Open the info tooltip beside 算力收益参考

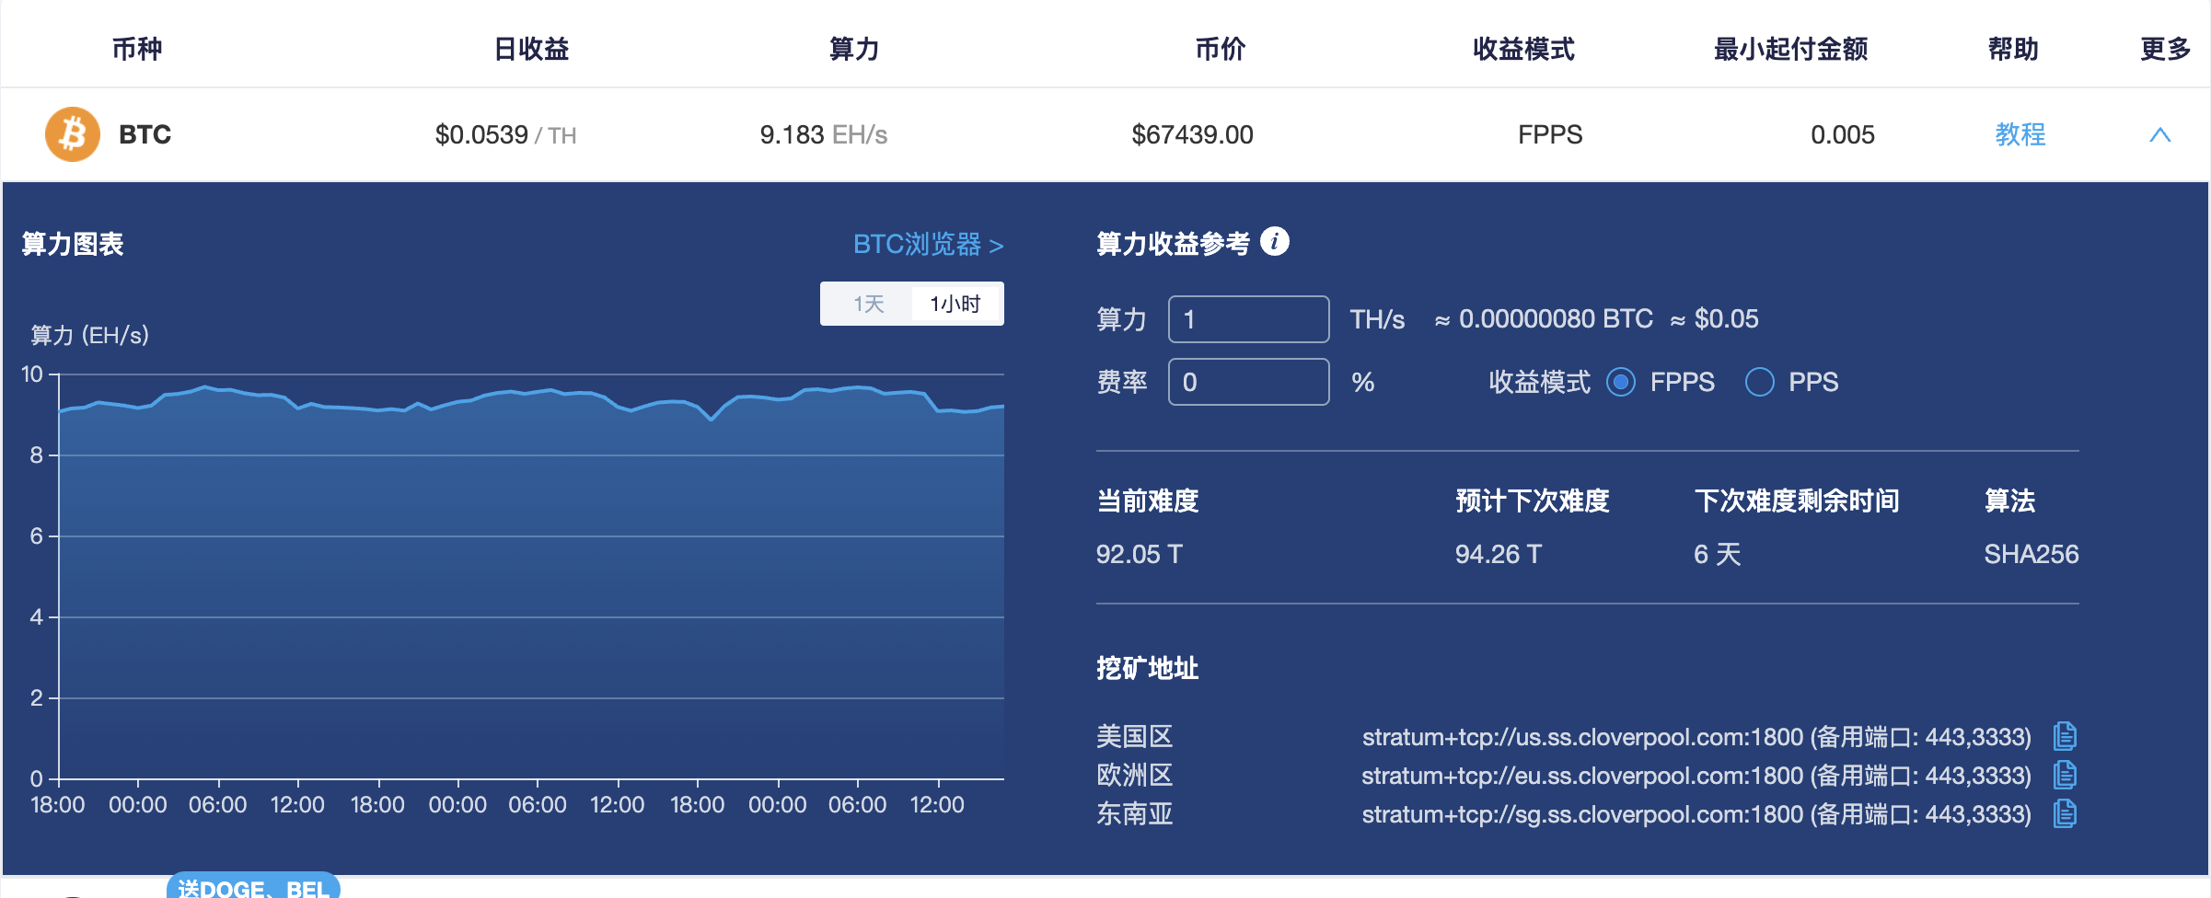[x=1277, y=240]
